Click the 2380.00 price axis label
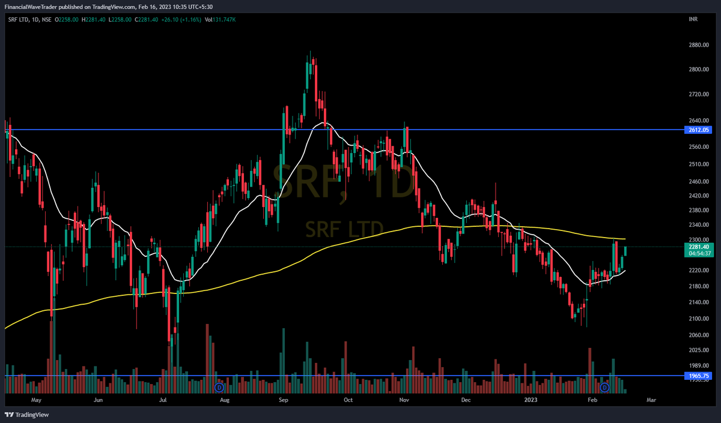The height and width of the screenshot is (423, 721). [699, 210]
